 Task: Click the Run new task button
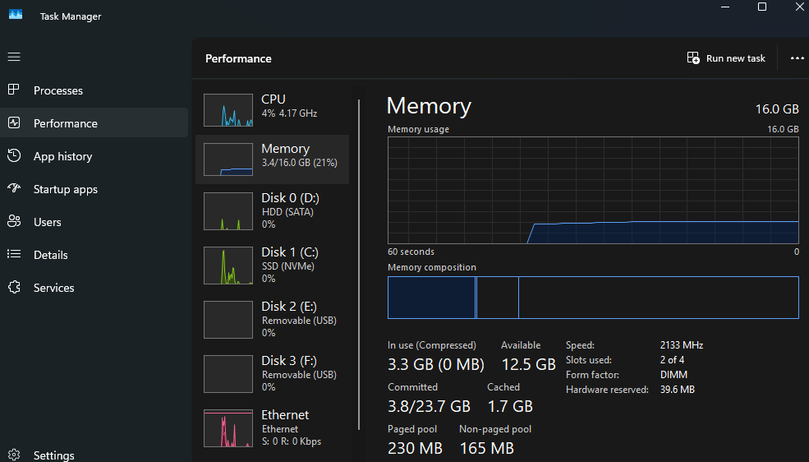(x=726, y=58)
